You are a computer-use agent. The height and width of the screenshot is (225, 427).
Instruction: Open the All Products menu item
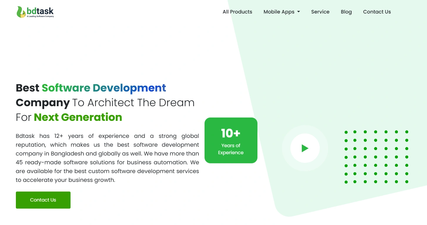pos(237,12)
